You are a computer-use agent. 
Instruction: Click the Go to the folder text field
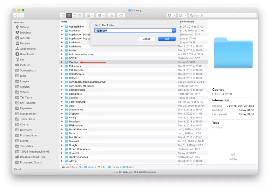coord(133,31)
